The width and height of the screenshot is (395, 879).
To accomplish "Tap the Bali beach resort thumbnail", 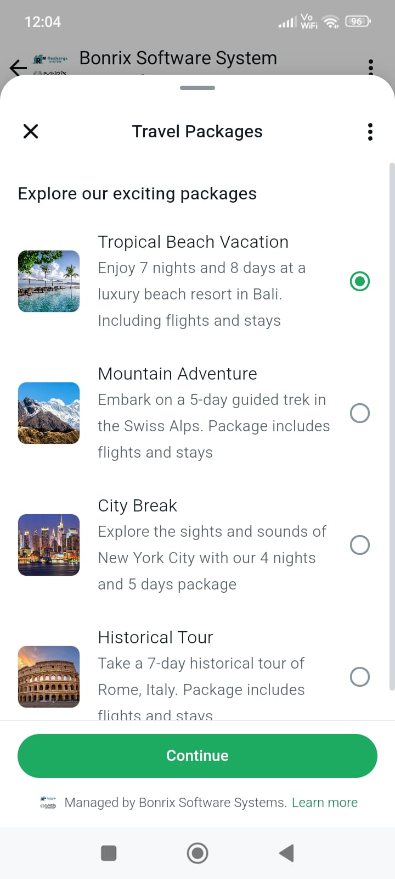I will [x=49, y=281].
